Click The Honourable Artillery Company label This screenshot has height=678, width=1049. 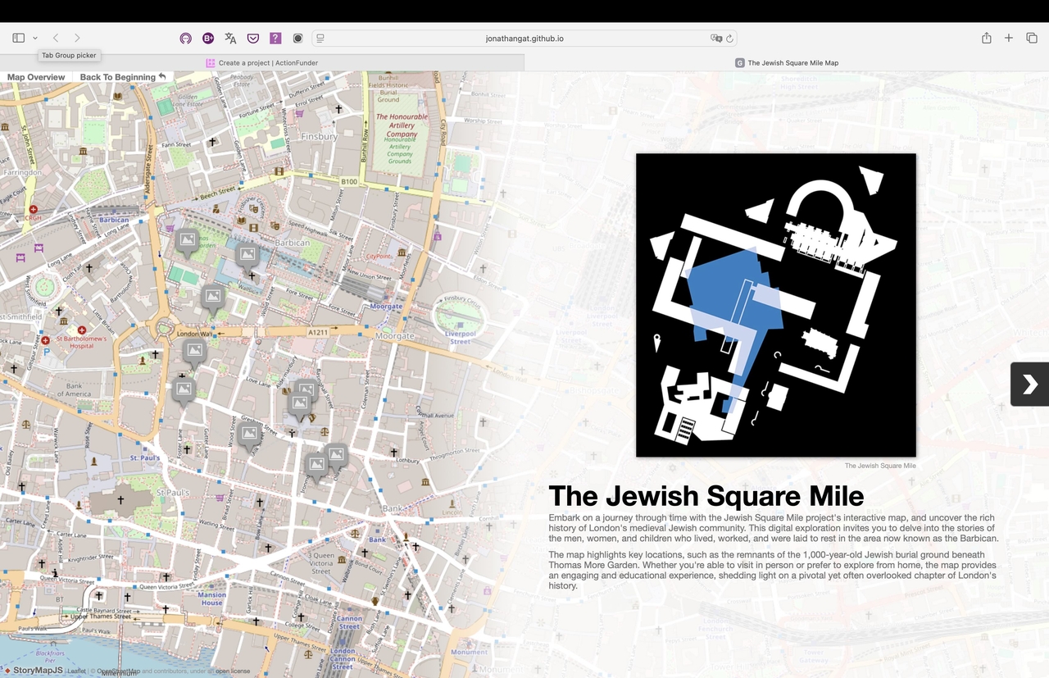pyautogui.click(x=402, y=125)
